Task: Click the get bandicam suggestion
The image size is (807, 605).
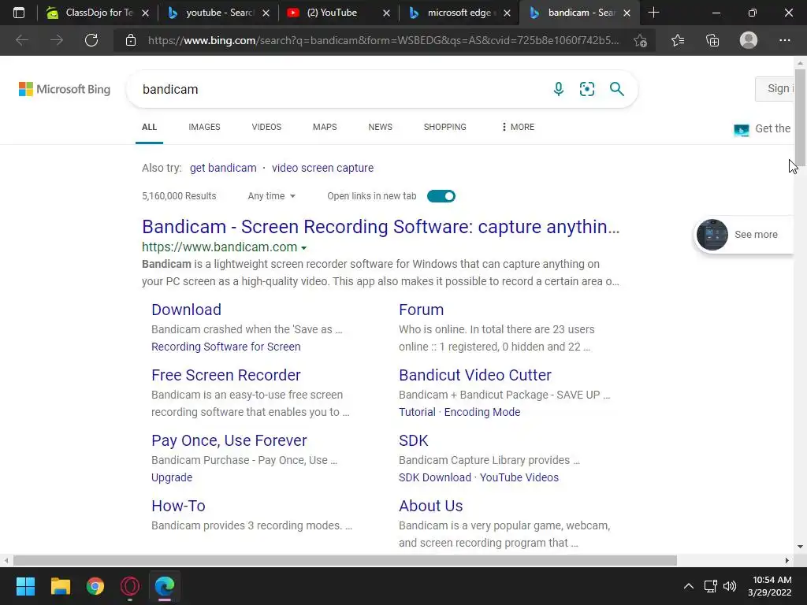Action: (x=223, y=168)
